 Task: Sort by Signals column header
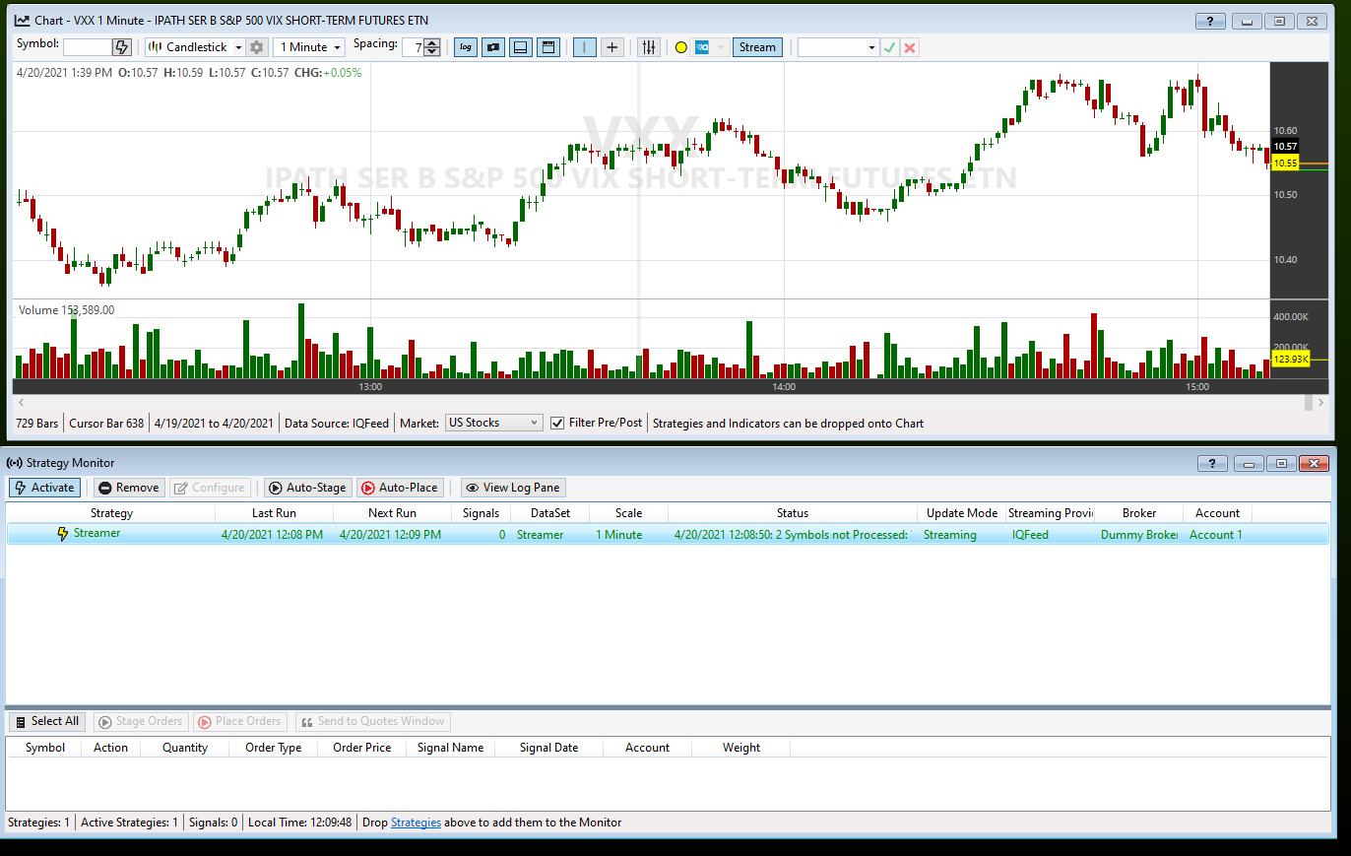[x=481, y=513]
